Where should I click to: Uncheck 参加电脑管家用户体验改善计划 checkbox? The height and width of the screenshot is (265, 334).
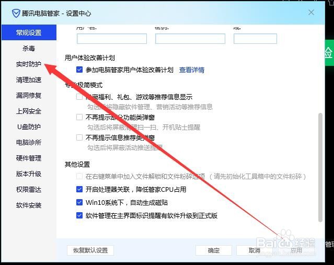point(79,70)
